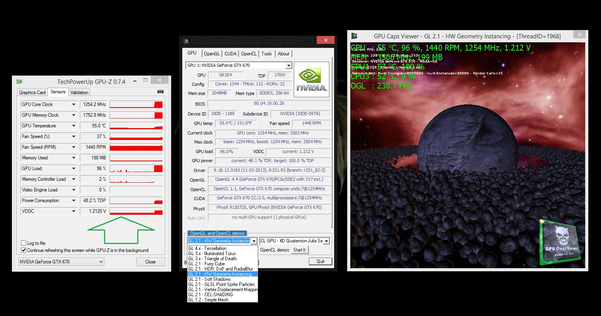
Task: Click the GK104 GPU name field
Action: (x=225, y=75)
